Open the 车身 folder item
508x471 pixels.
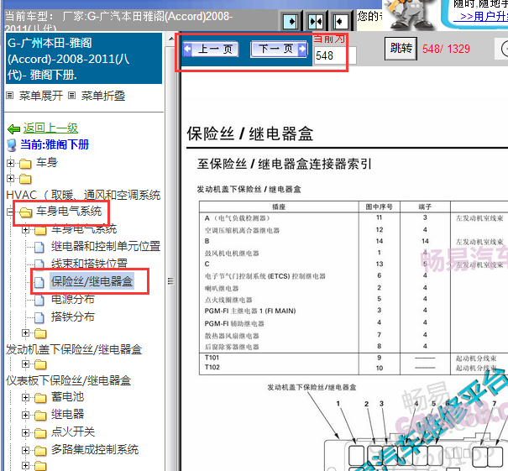[47, 163]
